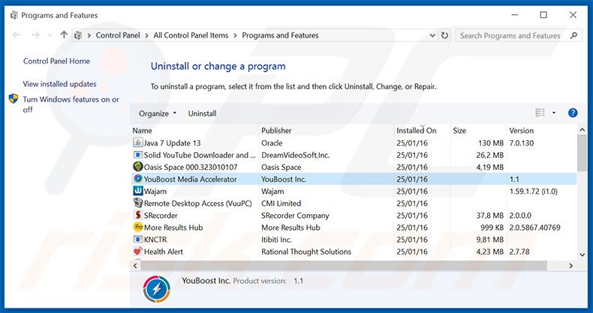Click publisher Rational Thought Solutions cell
The image size is (593, 313).
click(306, 252)
